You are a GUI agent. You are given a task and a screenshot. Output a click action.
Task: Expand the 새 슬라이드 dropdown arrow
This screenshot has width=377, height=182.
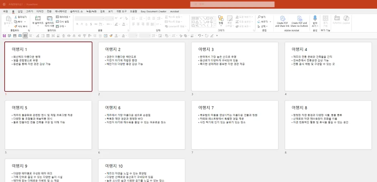point(38,26)
